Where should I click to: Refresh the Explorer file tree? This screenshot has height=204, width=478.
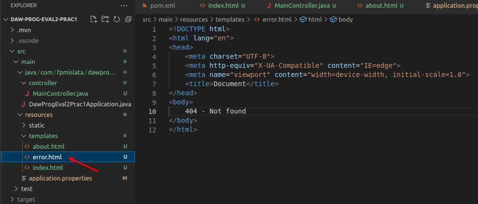(117, 19)
